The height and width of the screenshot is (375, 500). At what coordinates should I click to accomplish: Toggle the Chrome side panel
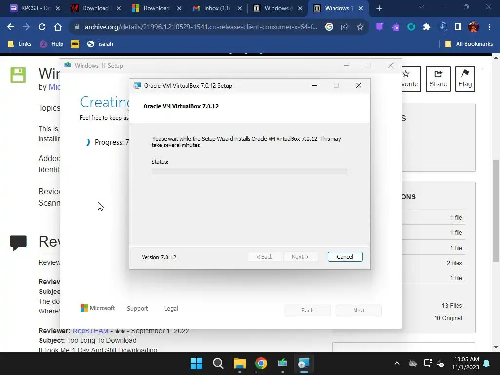[x=458, y=27]
